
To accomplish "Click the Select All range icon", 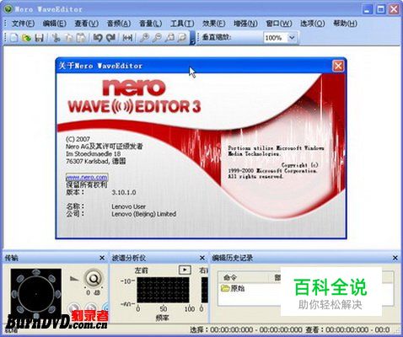I will (x=127, y=38).
